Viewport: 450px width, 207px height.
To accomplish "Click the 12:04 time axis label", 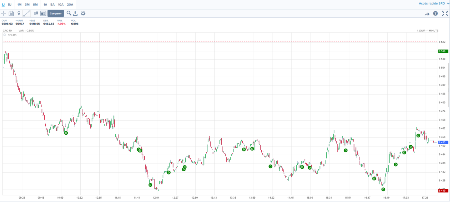I will click(x=156, y=198).
